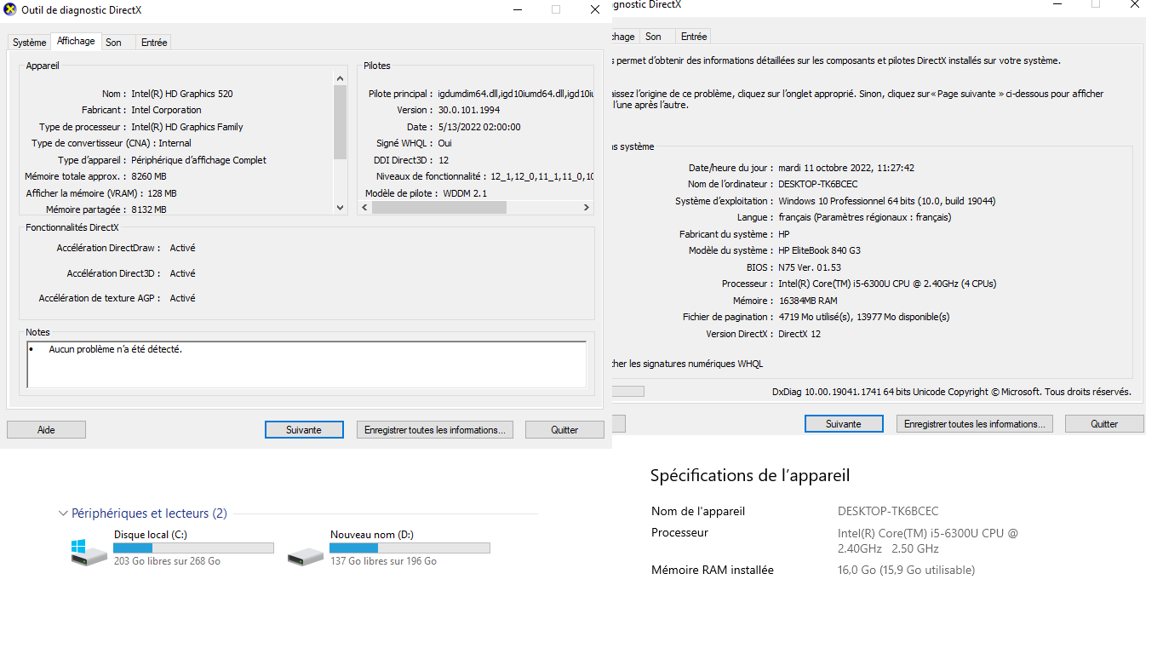Click the Pilotes horizontal scroll-left arrow
The height and width of the screenshot is (654, 1163).
(364, 208)
